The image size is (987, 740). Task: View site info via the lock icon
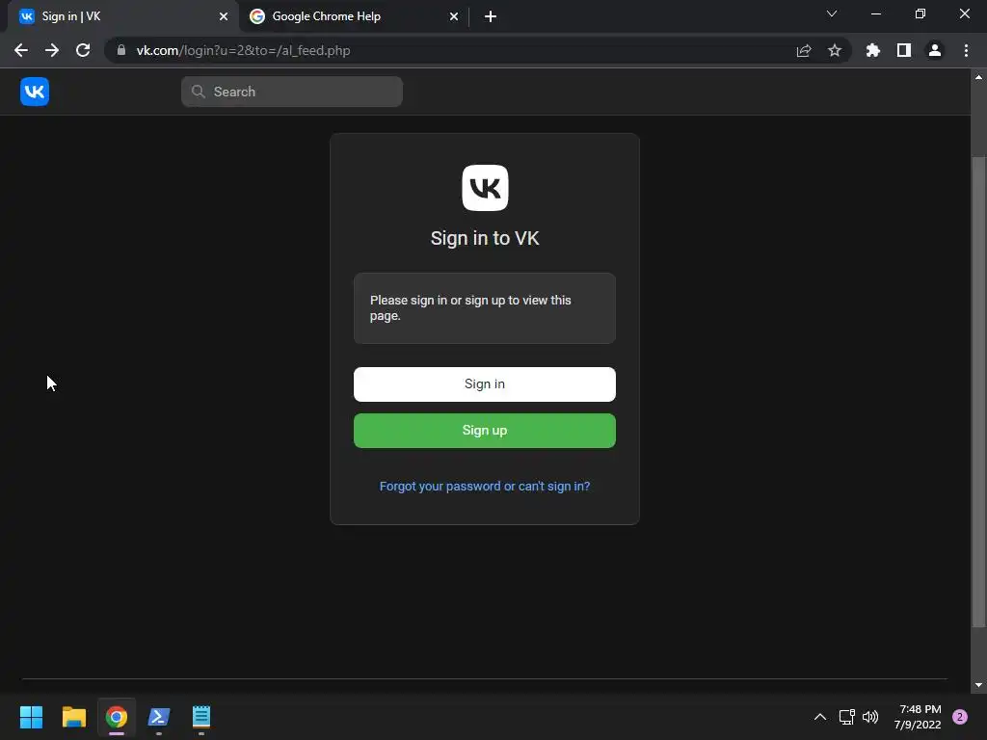(x=121, y=50)
